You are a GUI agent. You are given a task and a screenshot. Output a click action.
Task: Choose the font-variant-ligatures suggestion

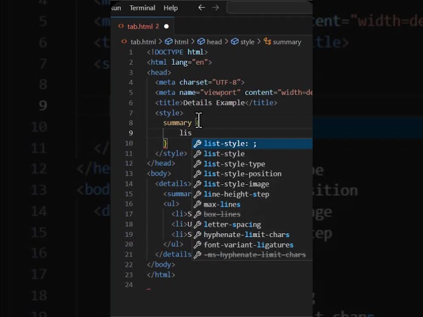click(x=252, y=245)
